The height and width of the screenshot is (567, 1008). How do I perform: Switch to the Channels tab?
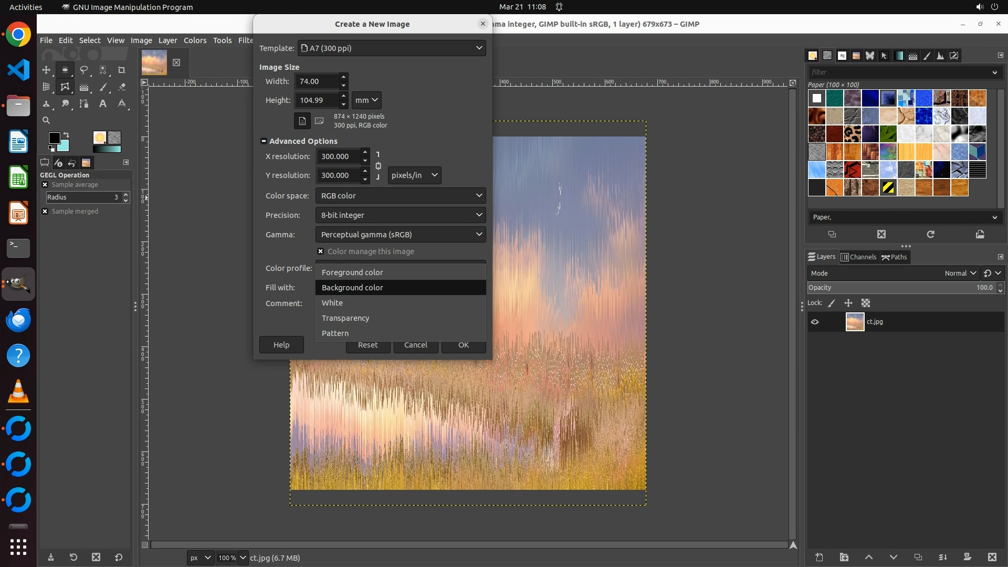pos(859,257)
